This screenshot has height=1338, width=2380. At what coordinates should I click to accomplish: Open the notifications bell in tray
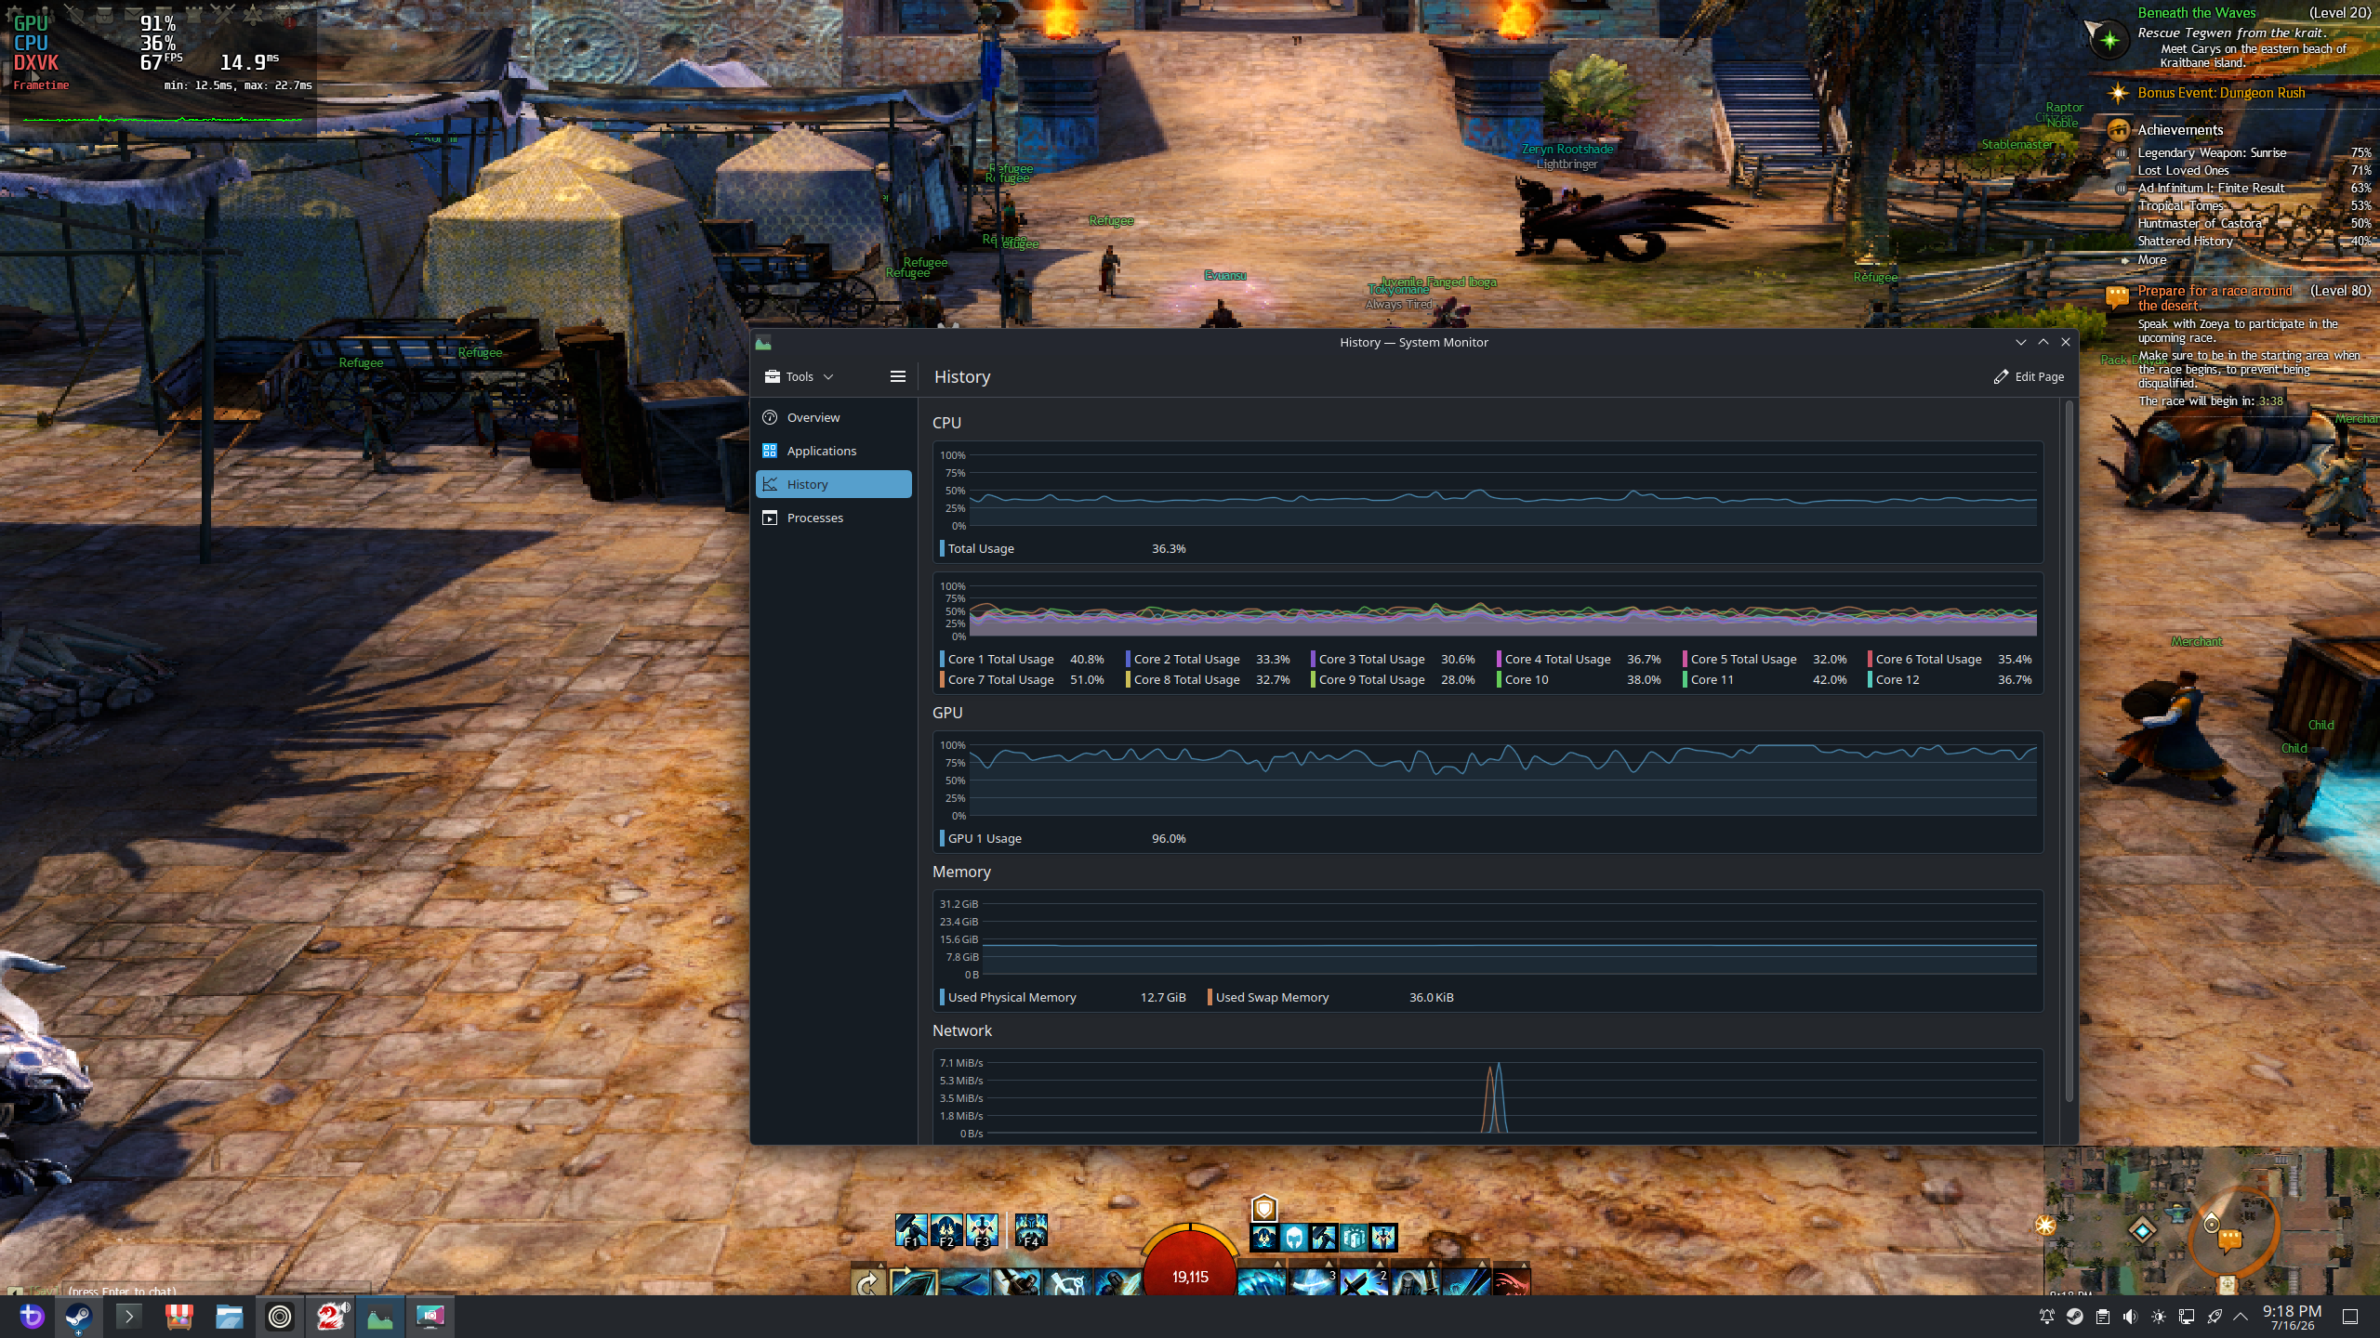(2047, 1316)
